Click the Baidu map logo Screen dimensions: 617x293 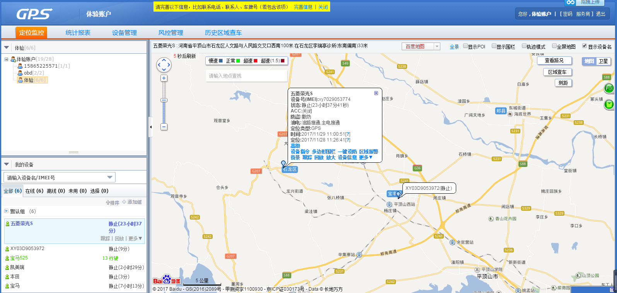coord(167,280)
